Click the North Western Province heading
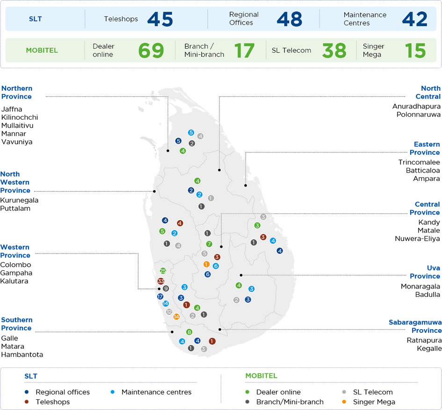 coord(15,182)
